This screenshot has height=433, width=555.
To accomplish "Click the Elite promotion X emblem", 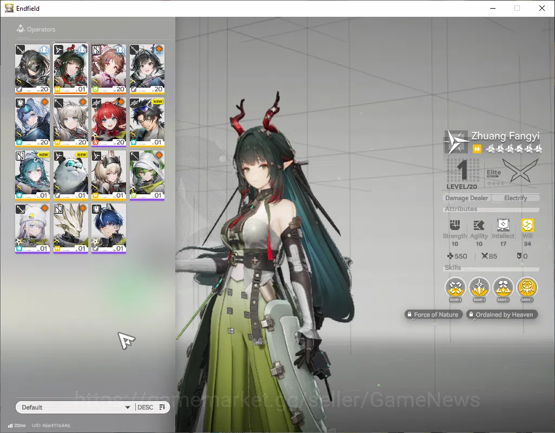I will coord(520,170).
